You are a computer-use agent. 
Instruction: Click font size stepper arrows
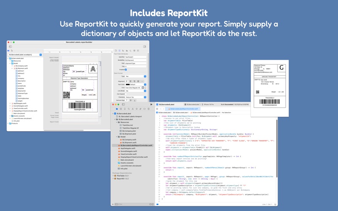tap(145, 88)
